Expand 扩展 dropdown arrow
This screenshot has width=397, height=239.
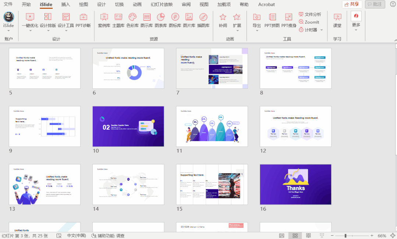pos(237,31)
